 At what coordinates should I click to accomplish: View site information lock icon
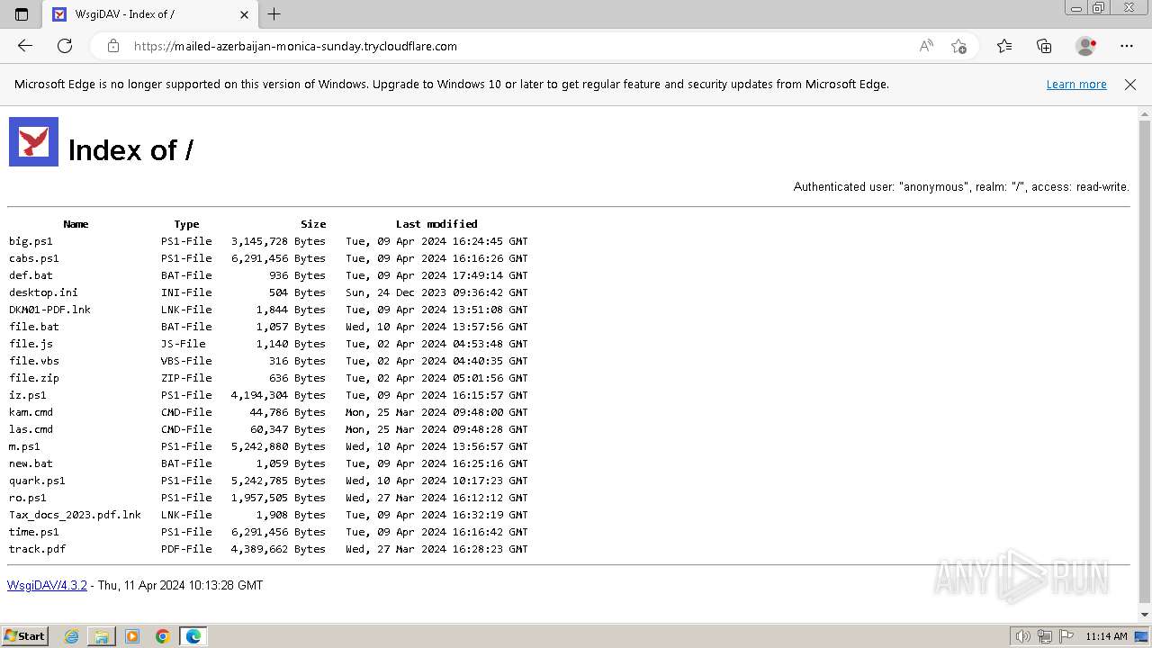(x=112, y=46)
